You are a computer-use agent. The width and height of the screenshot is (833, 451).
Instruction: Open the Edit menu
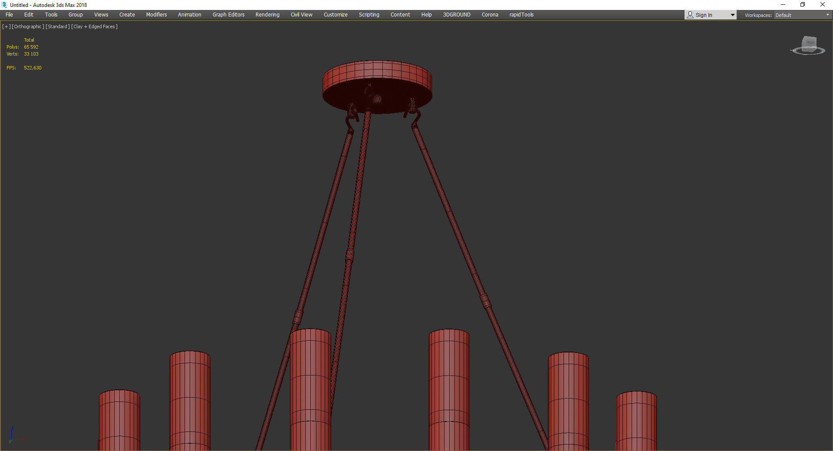coord(29,15)
